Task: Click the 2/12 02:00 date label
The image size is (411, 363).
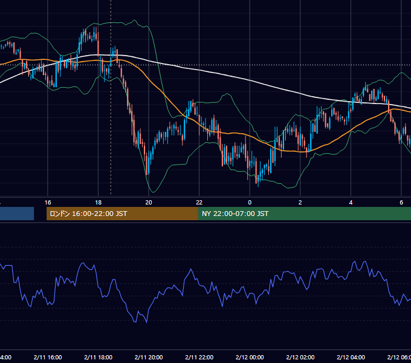Action: [300, 357]
